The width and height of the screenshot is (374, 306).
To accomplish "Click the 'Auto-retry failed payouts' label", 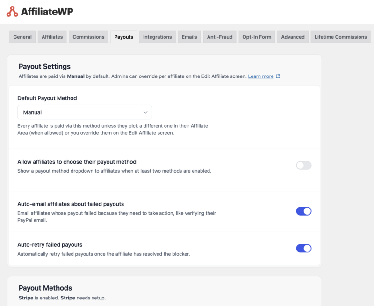I will 50,244.
